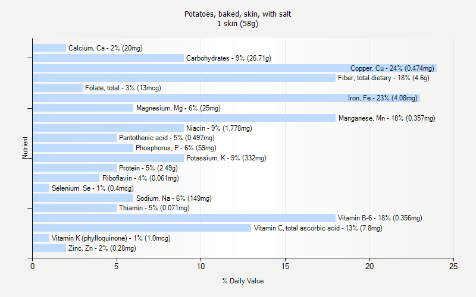Click the 'Potassium, K - 9% (332mg)' label

point(226,158)
